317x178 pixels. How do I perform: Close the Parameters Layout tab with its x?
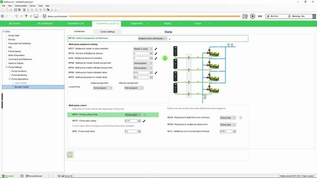point(118,24)
